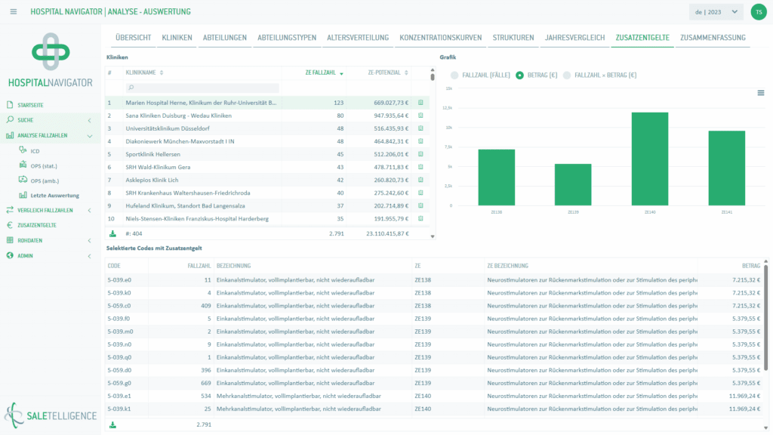Click the Klinikname search input field
Screen dimensions: 773x435
(x=202, y=88)
